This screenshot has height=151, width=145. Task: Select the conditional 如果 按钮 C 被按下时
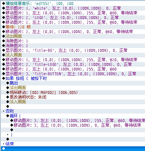(x=73, y=79)
